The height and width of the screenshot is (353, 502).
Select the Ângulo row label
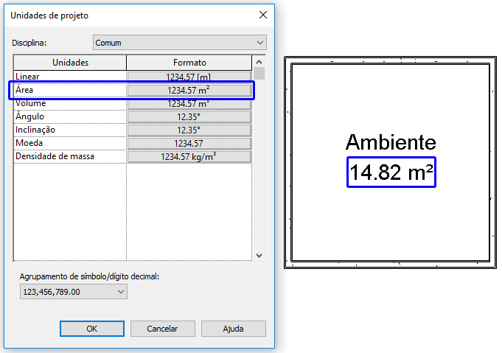point(29,116)
